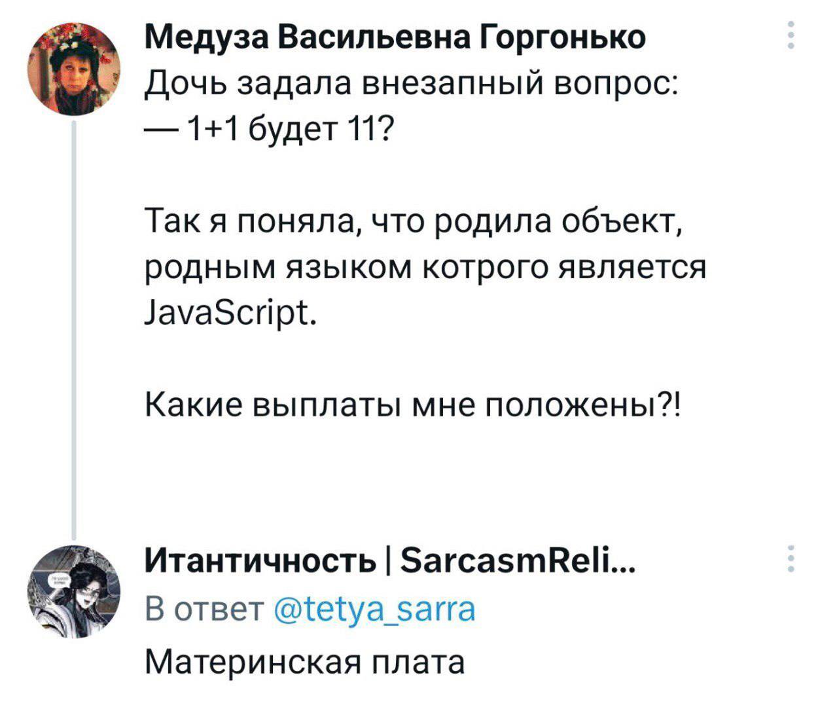Click Медуза Васильевна Горгонько's profile avatar
The width and height of the screenshot is (837, 705).
[73, 69]
